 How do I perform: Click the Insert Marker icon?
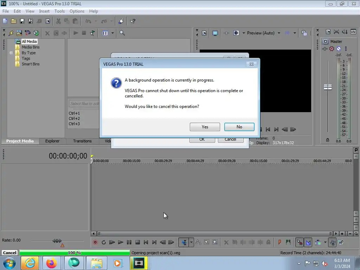point(279,242)
